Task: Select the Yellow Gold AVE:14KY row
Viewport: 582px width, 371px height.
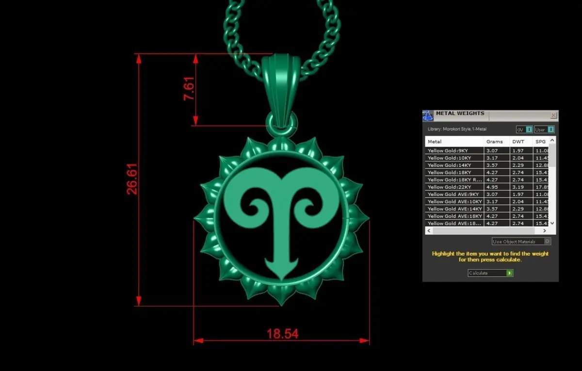Action: pos(487,209)
